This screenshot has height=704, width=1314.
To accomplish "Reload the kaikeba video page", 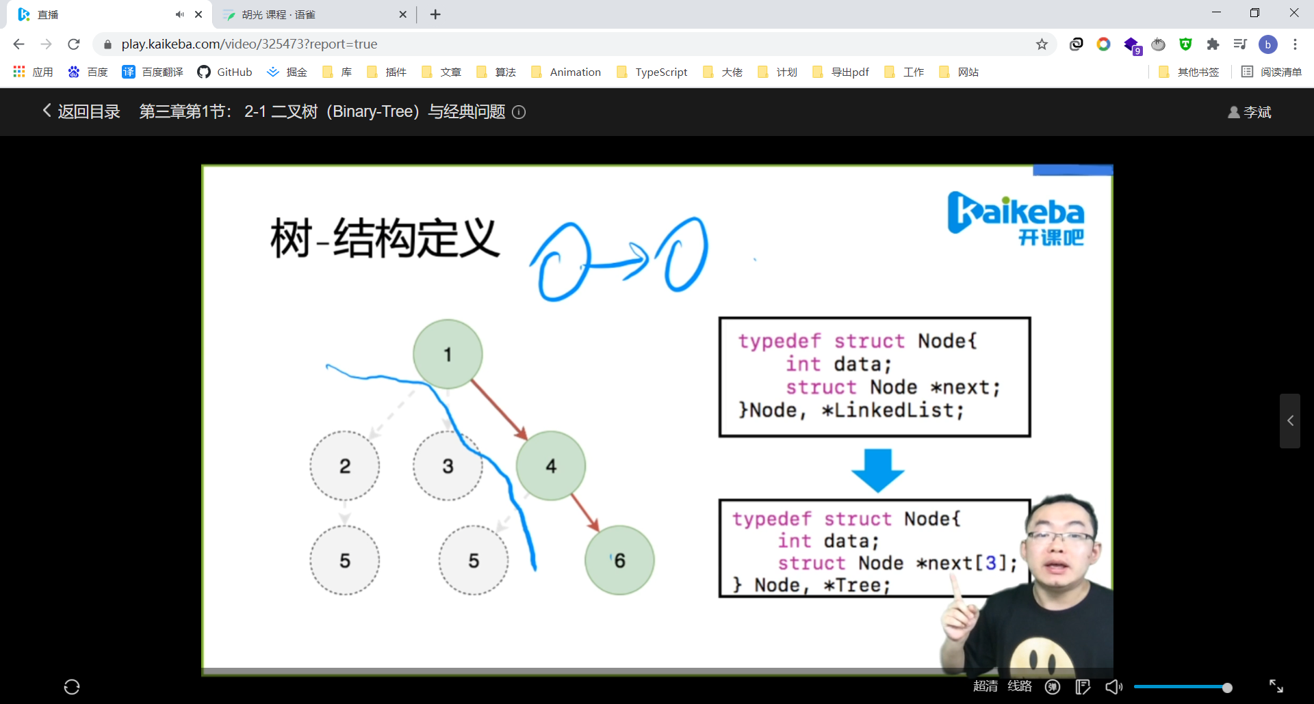I will 74,44.
